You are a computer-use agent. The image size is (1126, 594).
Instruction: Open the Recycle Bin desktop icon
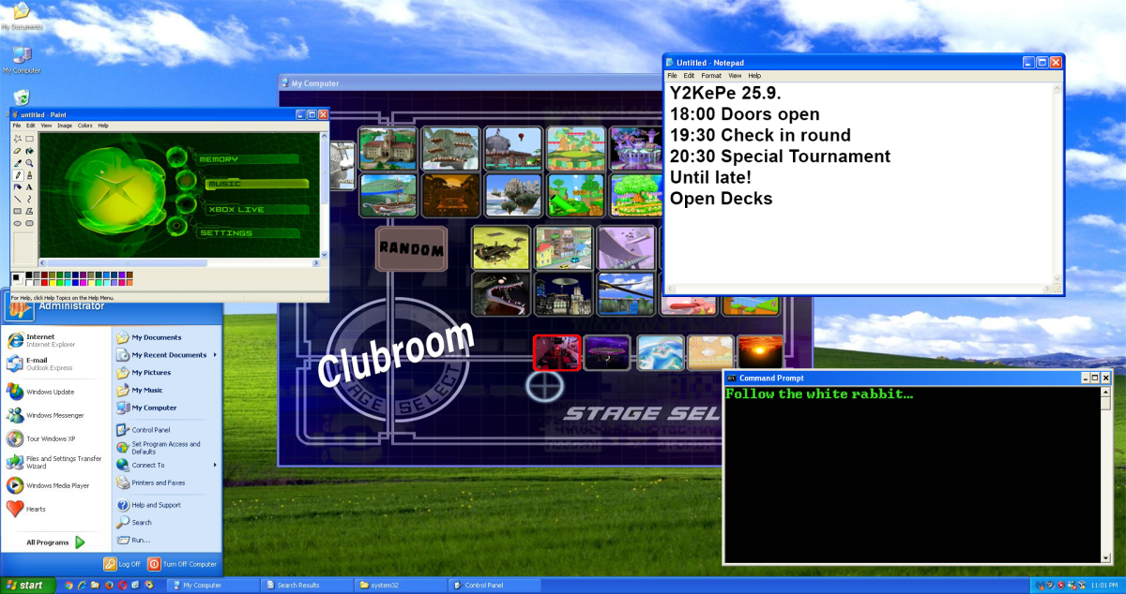pos(22,97)
